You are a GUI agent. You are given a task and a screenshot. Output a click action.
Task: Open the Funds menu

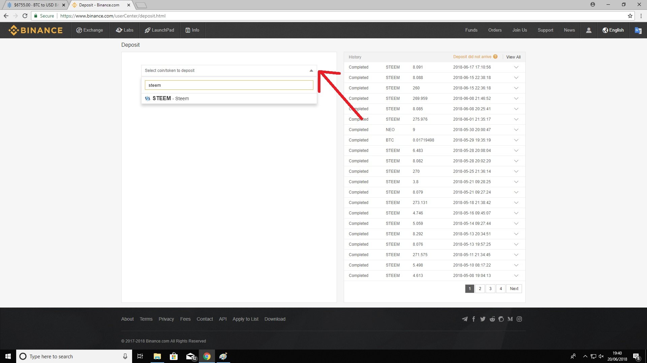(x=471, y=30)
